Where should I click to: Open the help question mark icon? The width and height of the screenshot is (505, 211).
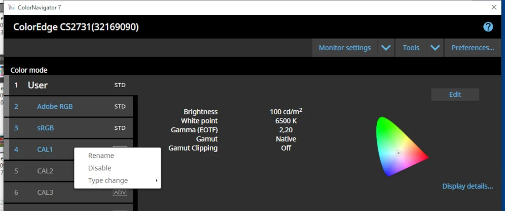tap(488, 27)
